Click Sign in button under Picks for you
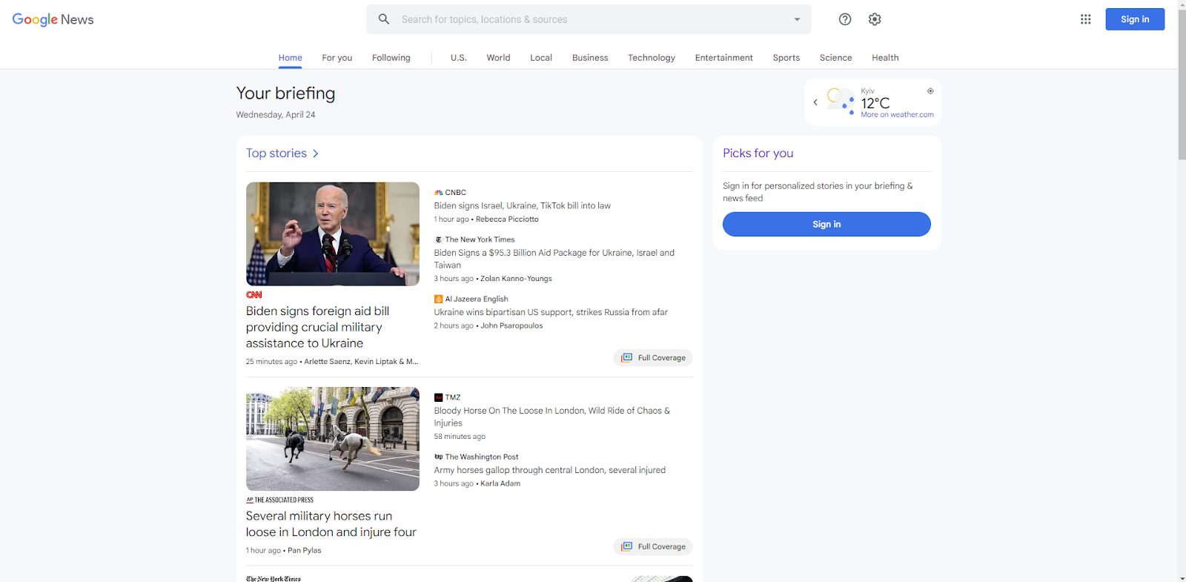 (x=826, y=225)
